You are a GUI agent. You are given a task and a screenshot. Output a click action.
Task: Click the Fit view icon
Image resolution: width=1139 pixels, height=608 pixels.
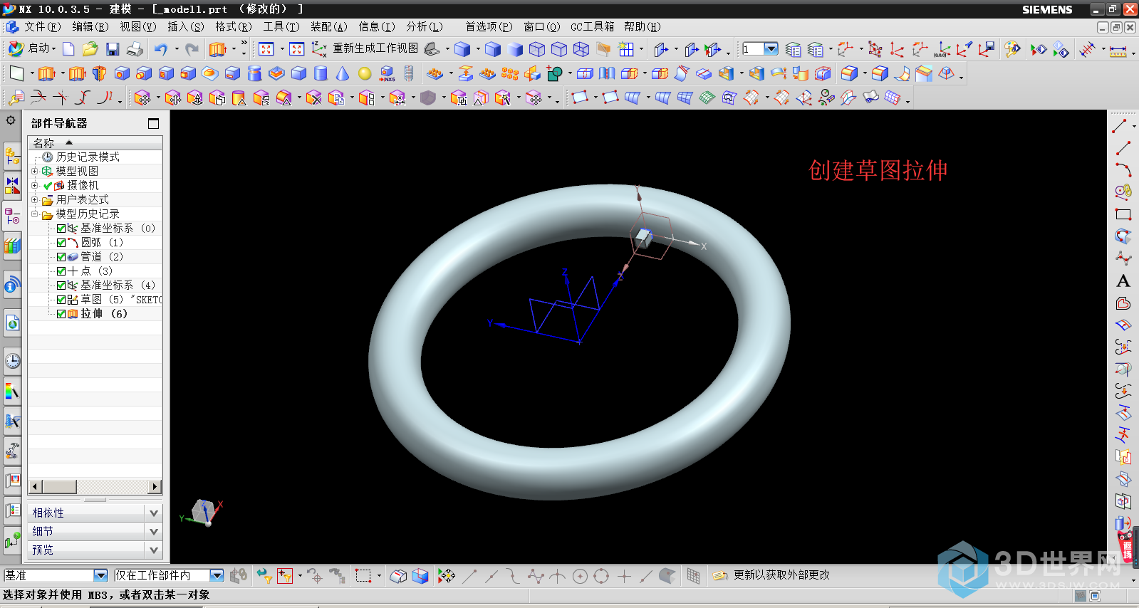[x=266, y=49]
